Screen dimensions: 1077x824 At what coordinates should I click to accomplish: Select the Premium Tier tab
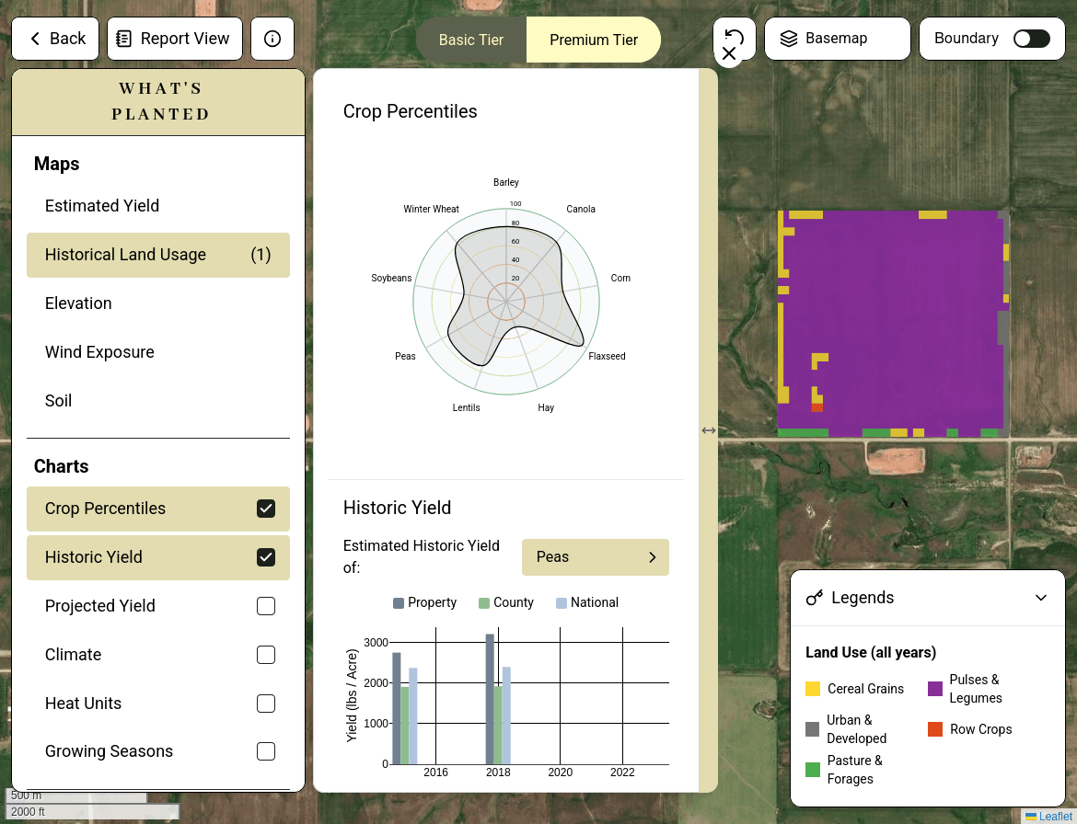tap(594, 40)
